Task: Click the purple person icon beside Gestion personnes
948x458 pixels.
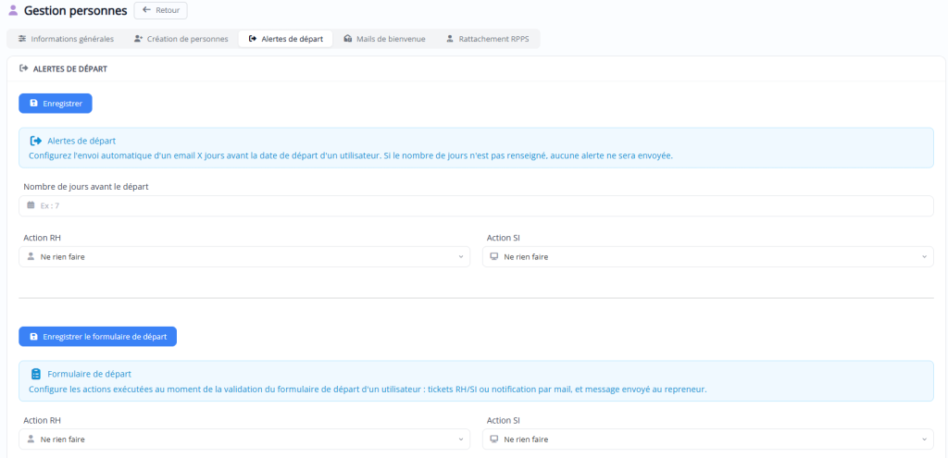Action: point(13,10)
